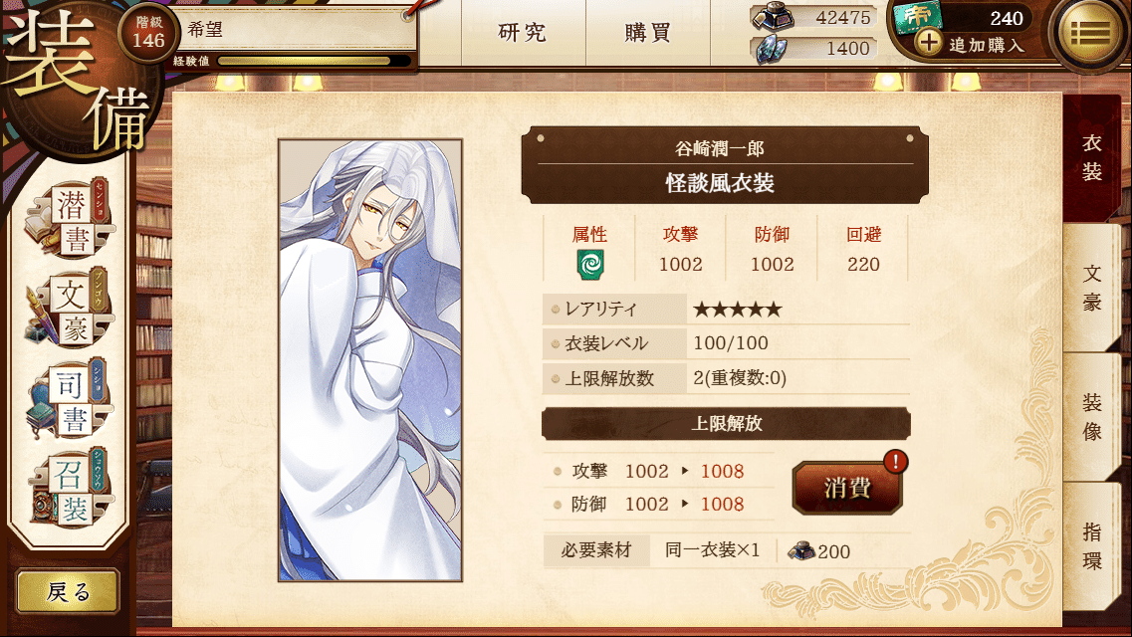Click the 消費 button
The height and width of the screenshot is (637, 1132).
tap(847, 488)
